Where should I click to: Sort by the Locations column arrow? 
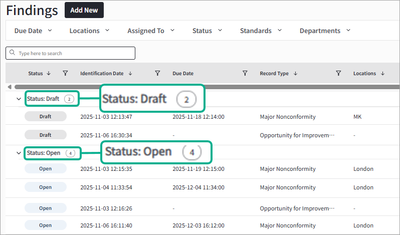tap(382, 73)
